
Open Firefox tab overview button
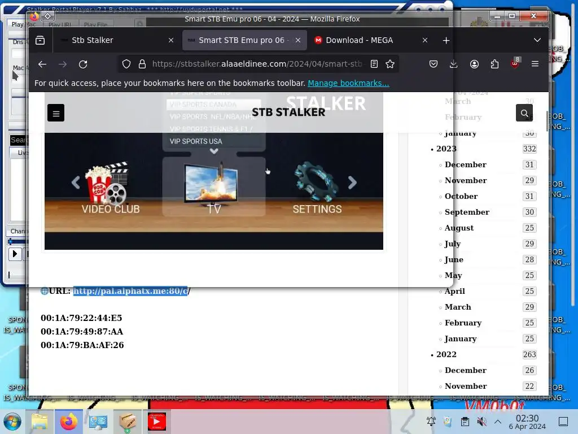[x=40, y=40]
